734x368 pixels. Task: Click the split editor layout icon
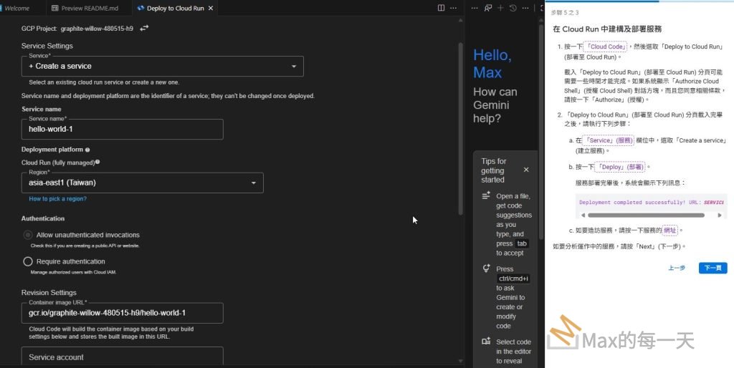[x=441, y=8]
